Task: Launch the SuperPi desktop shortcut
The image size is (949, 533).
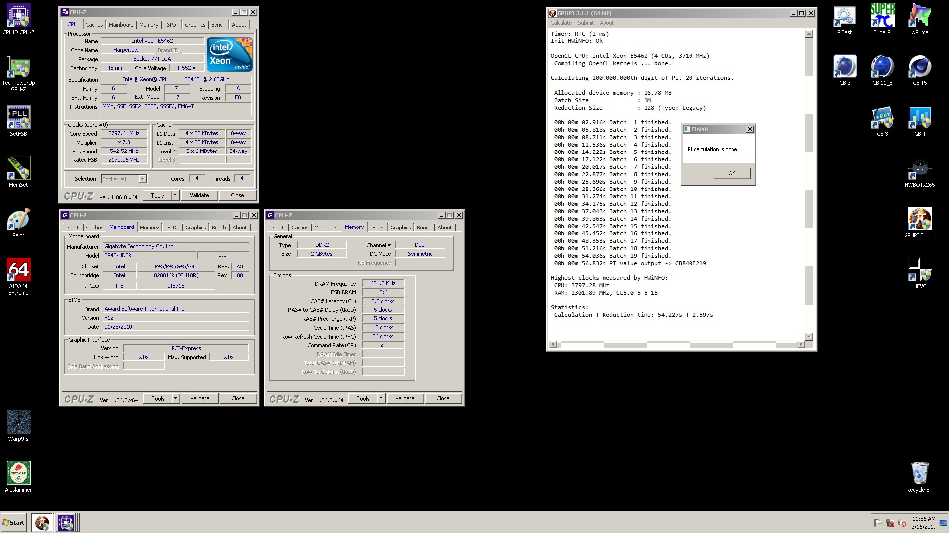Action: [x=882, y=20]
